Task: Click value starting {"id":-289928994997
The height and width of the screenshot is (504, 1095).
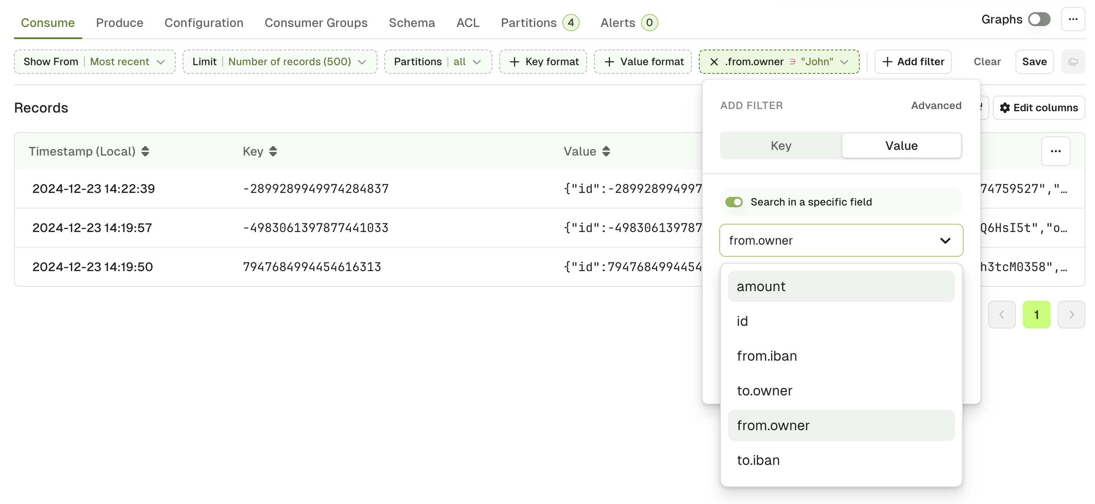Action: [633, 189]
